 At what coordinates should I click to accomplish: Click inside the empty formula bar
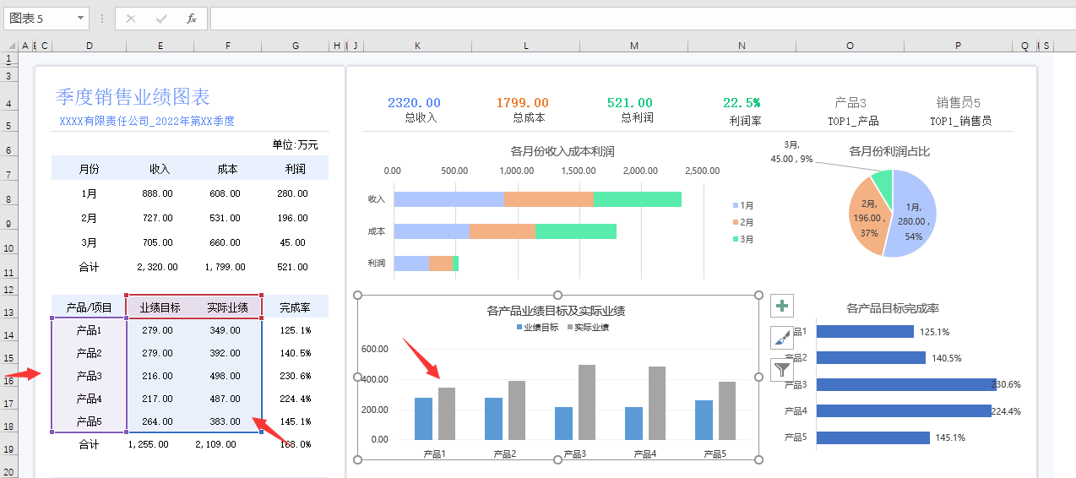tap(591, 18)
